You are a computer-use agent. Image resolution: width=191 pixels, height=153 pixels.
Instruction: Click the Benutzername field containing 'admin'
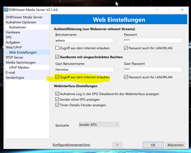pyautogui.click(x=84, y=40)
